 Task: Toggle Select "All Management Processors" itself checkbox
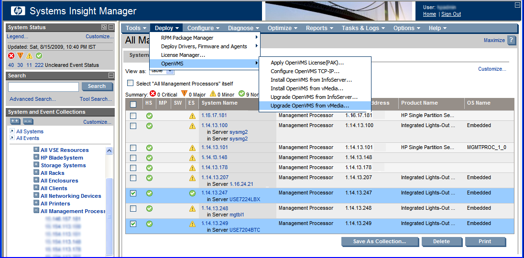pyautogui.click(x=131, y=83)
